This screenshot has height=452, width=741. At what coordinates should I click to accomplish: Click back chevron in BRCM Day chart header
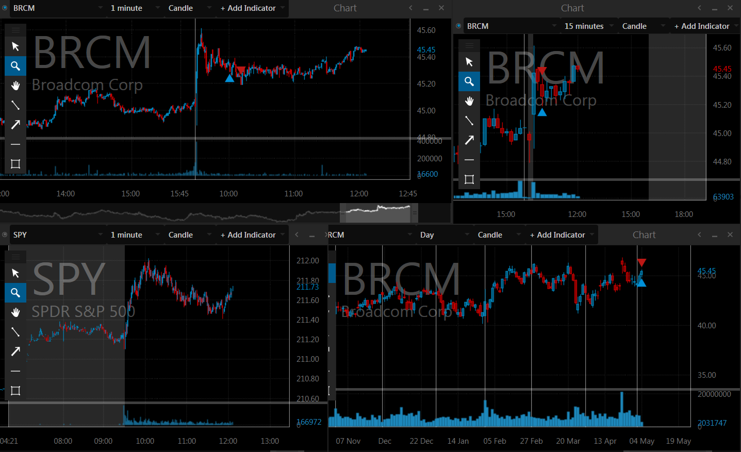[699, 235]
